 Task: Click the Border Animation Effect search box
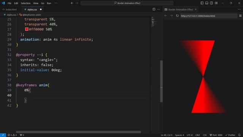(127, 3)
